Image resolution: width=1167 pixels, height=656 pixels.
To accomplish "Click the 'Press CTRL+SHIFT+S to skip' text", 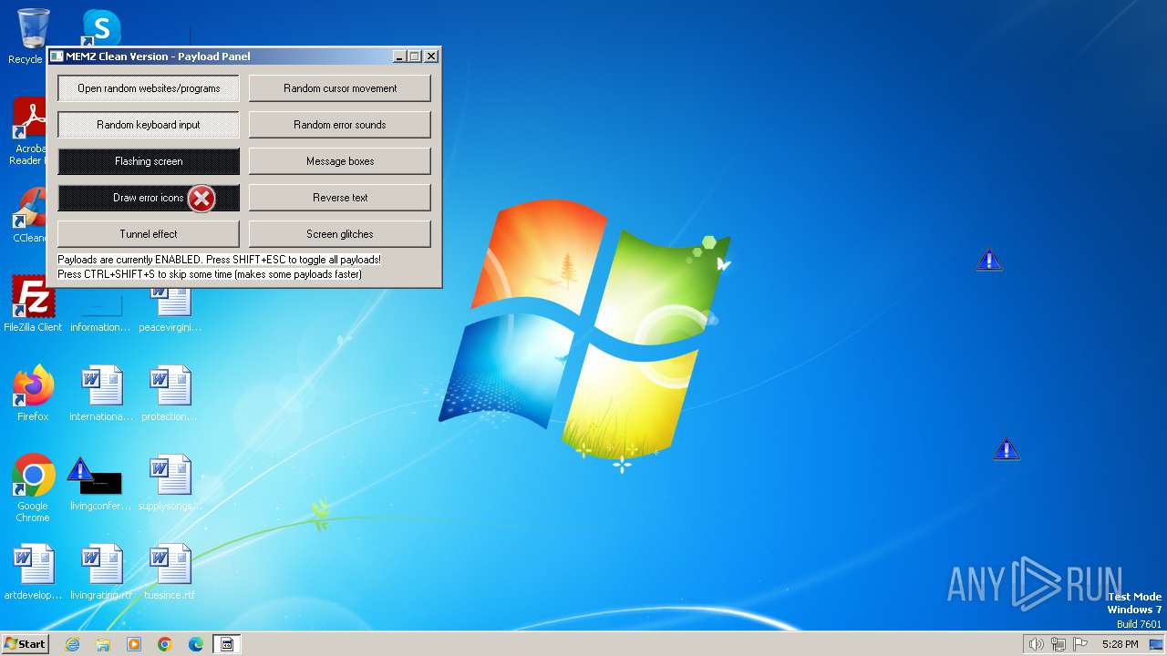I will [210, 274].
